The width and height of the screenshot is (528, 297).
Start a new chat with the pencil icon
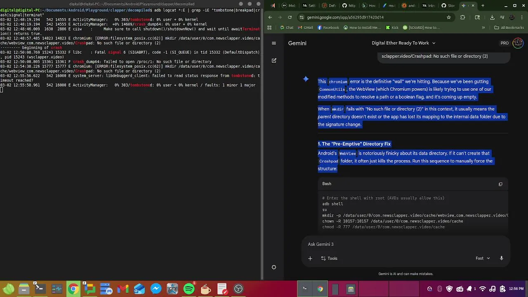(274, 61)
